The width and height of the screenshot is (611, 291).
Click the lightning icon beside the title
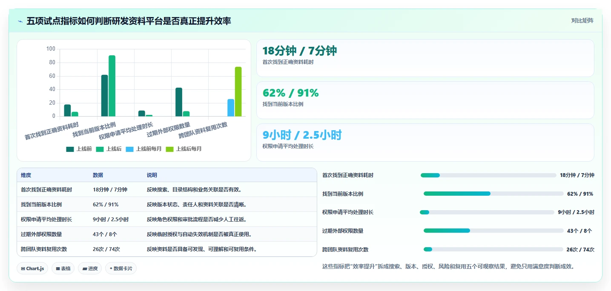[x=20, y=21]
